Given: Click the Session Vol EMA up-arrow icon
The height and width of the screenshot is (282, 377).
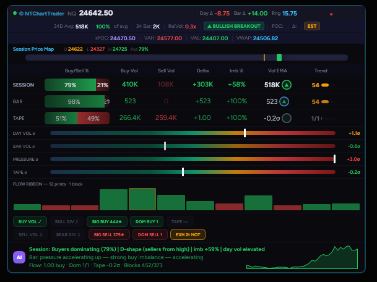Looking at the screenshot, I should [287, 85].
